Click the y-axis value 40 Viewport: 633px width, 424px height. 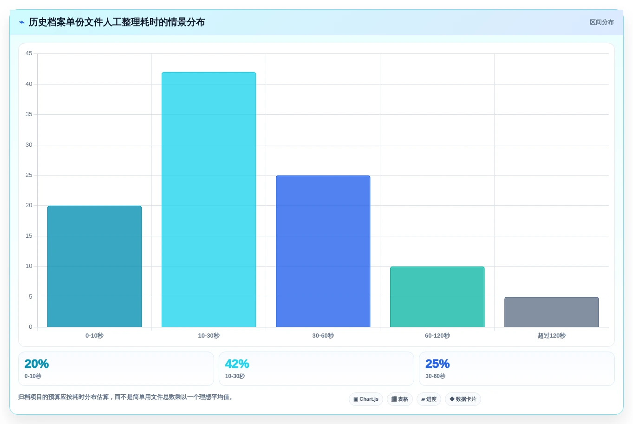pyautogui.click(x=29, y=84)
